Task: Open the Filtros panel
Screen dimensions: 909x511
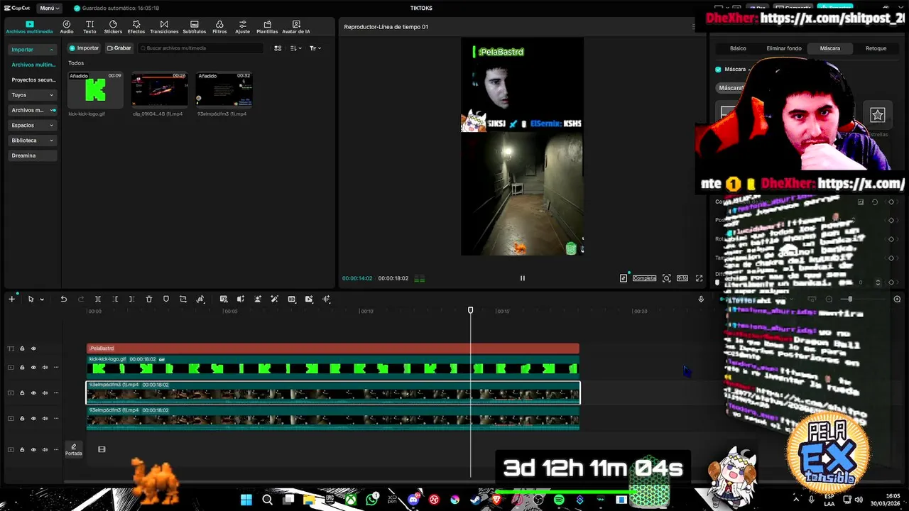Action: [219, 27]
